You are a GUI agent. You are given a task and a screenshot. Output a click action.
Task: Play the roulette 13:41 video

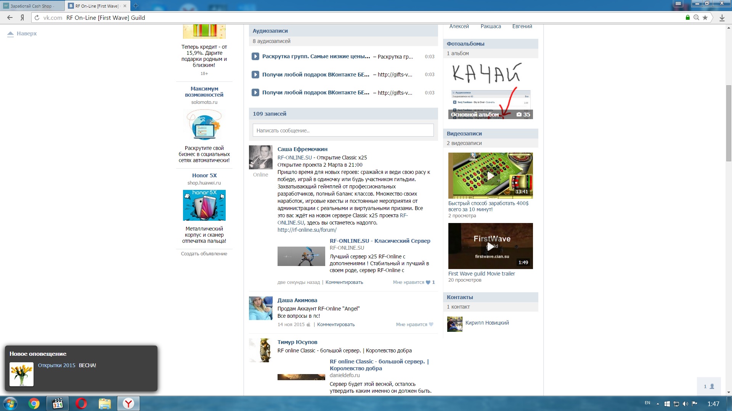[x=491, y=175]
